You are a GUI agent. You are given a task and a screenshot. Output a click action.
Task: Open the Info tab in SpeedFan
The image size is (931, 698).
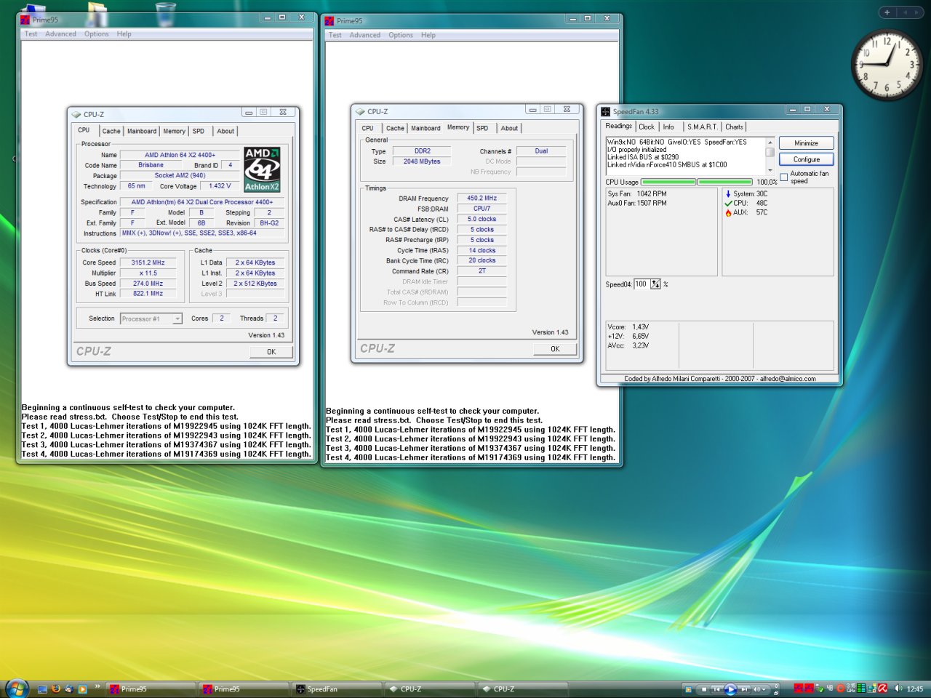coord(668,127)
